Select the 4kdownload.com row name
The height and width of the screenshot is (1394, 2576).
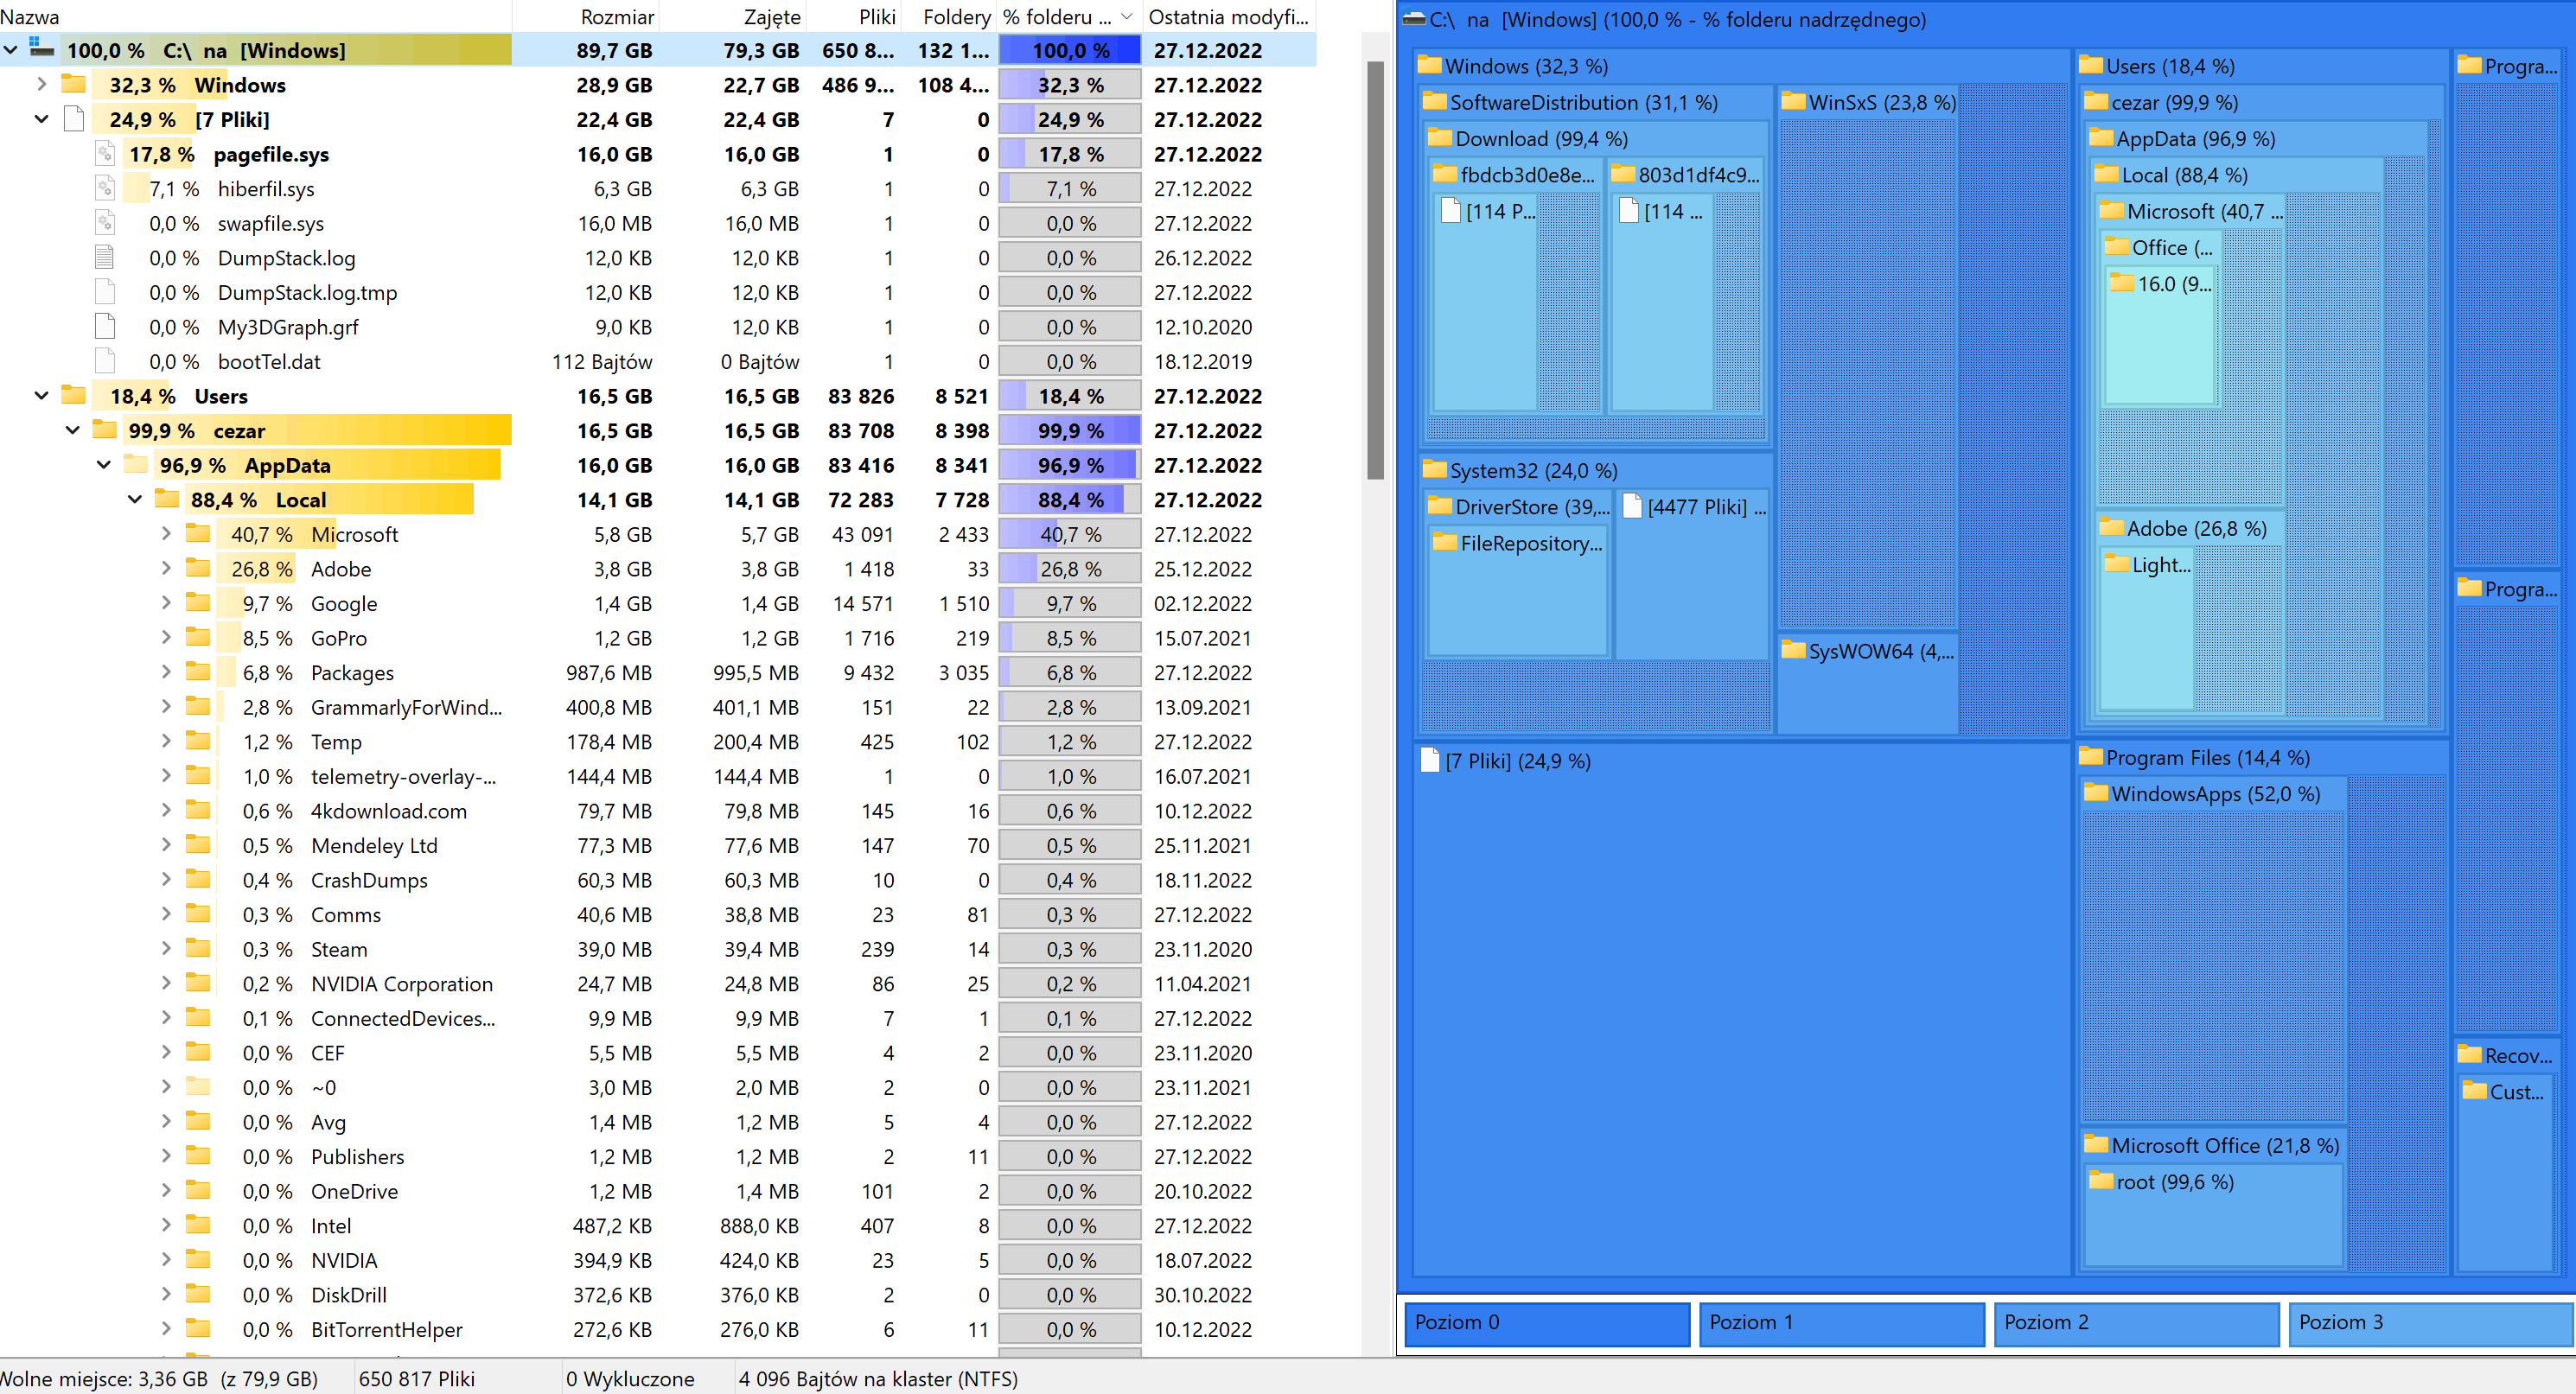tap(388, 811)
